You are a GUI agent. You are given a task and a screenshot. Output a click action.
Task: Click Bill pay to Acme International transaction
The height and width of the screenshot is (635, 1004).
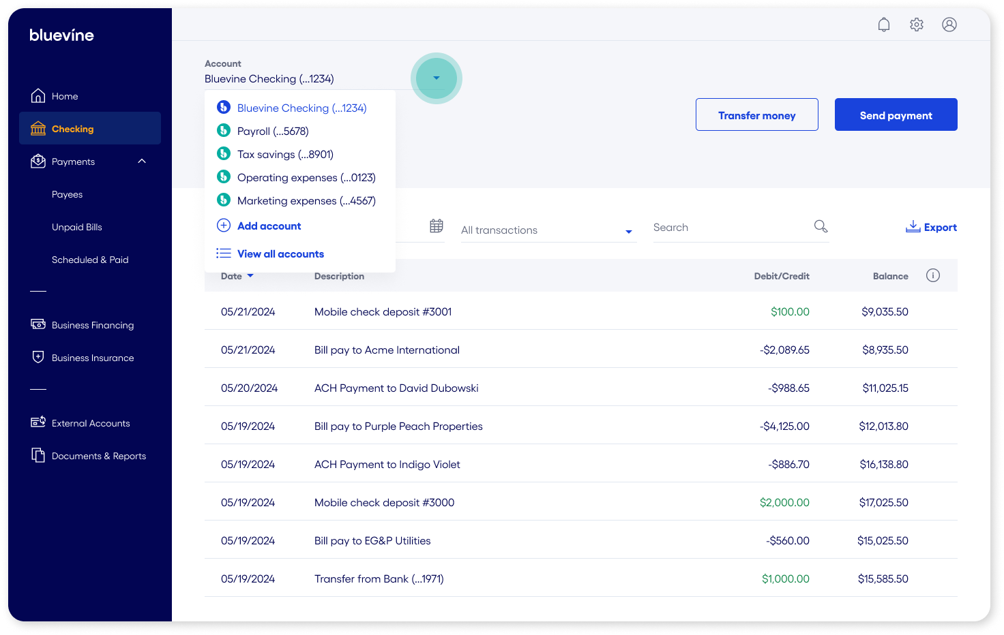[x=387, y=350]
